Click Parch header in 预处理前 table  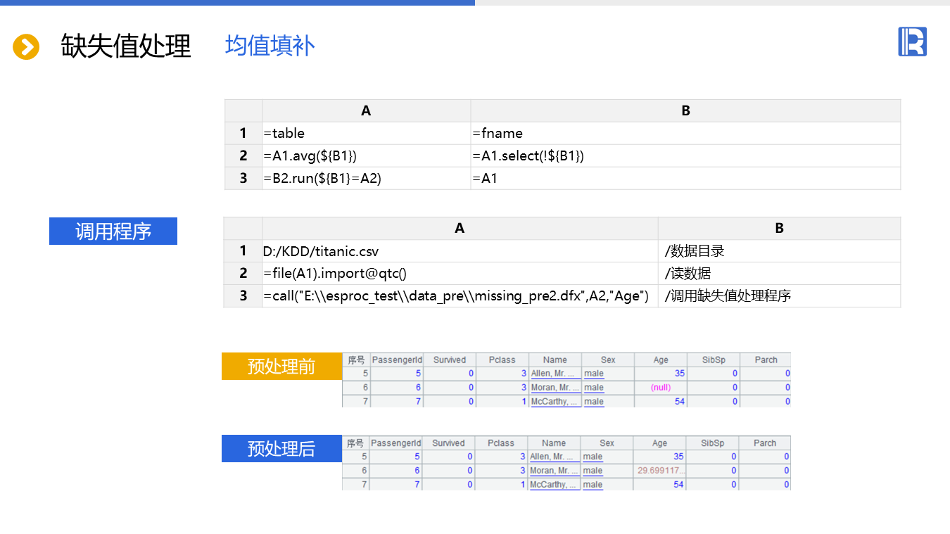coord(766,360)
